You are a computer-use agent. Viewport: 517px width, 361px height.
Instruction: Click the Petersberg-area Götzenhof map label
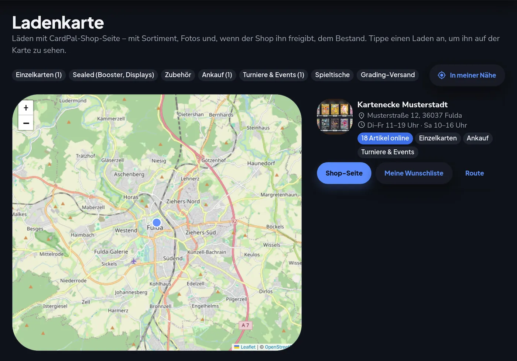[x=214, y=160]
